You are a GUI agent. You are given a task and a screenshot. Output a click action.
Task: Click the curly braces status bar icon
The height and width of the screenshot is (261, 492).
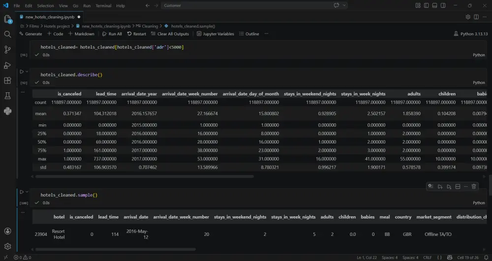coord(439,258)
